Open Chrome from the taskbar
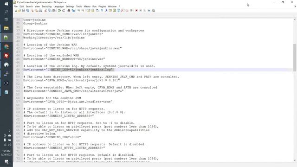 pos(6,46)
